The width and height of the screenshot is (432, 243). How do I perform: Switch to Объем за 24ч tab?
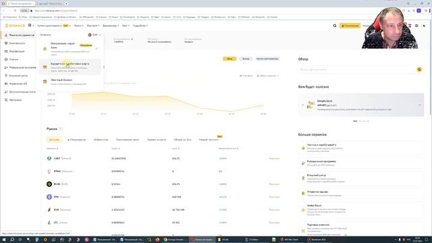coord(182,140)
